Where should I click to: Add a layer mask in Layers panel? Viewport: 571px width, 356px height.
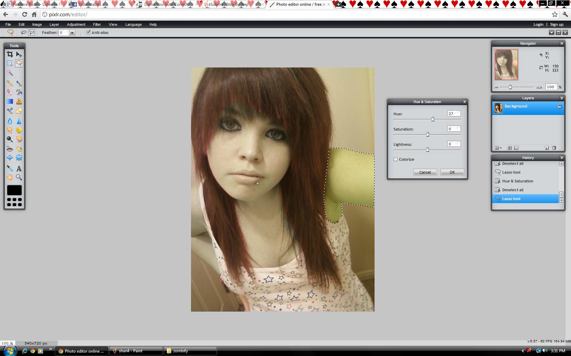tap(509, 148)
